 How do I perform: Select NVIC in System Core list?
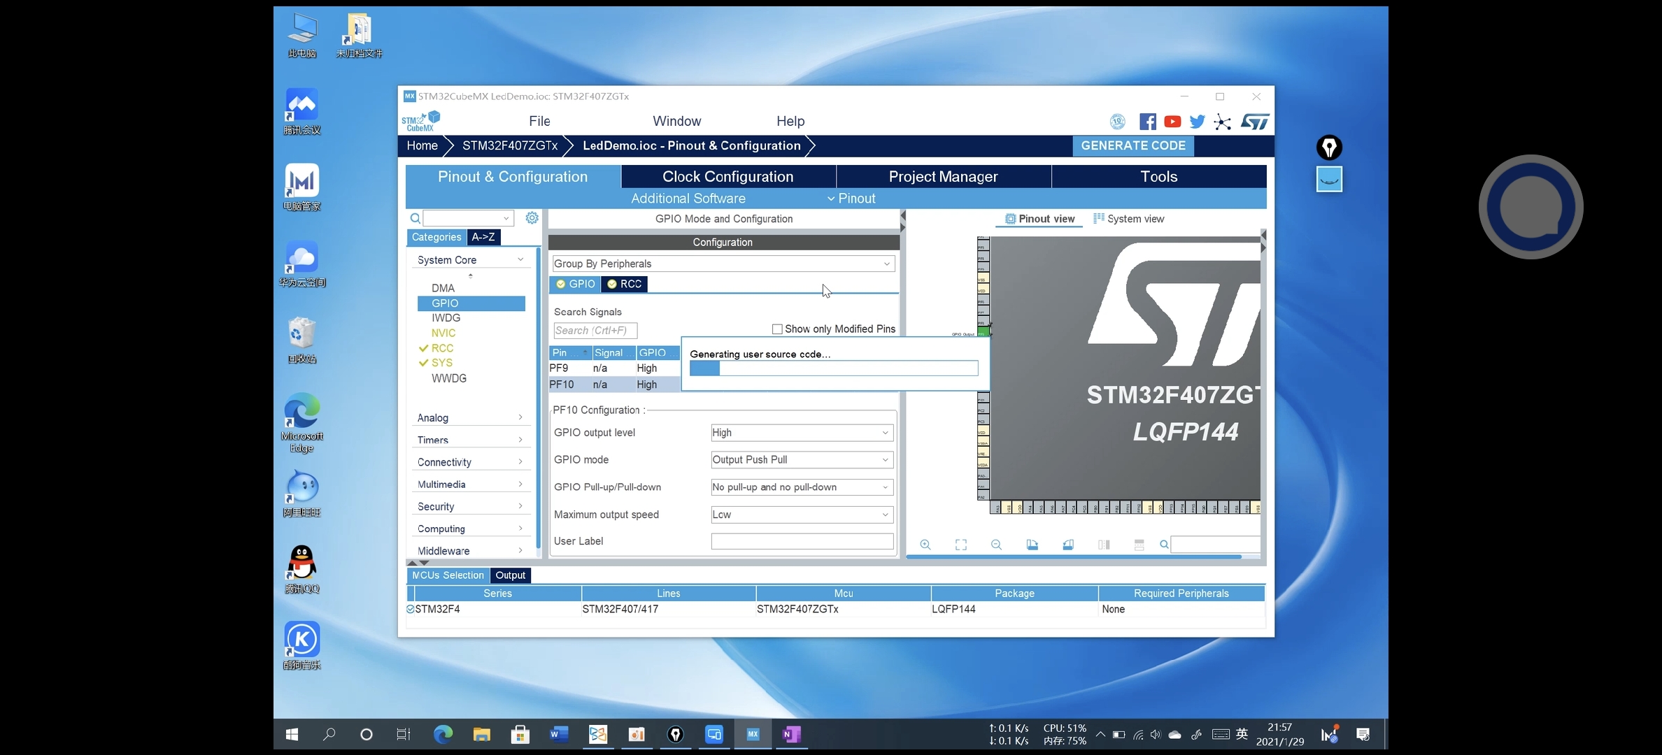pyautogui.click(x=443, y=333)
